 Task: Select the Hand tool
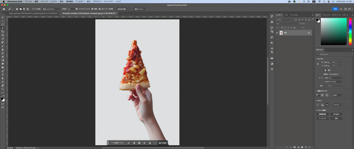(3, 85)
